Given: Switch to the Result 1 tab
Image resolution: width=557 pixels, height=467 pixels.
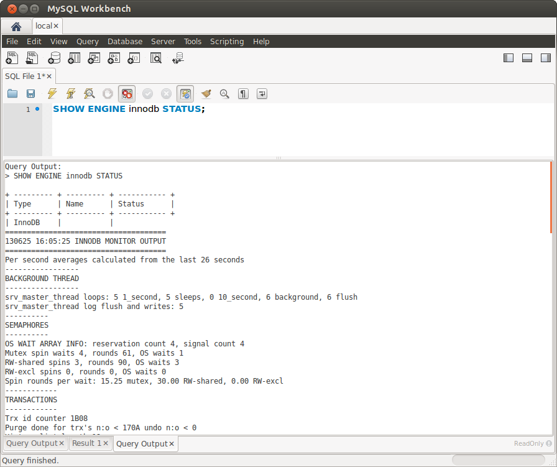Looking at the screenshot, I should coord(85,443).
